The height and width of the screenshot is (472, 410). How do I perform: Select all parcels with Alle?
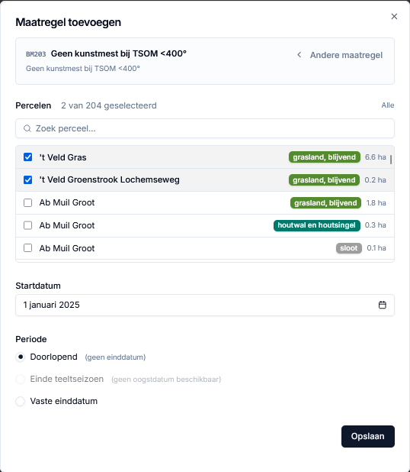tap(388, 105)
